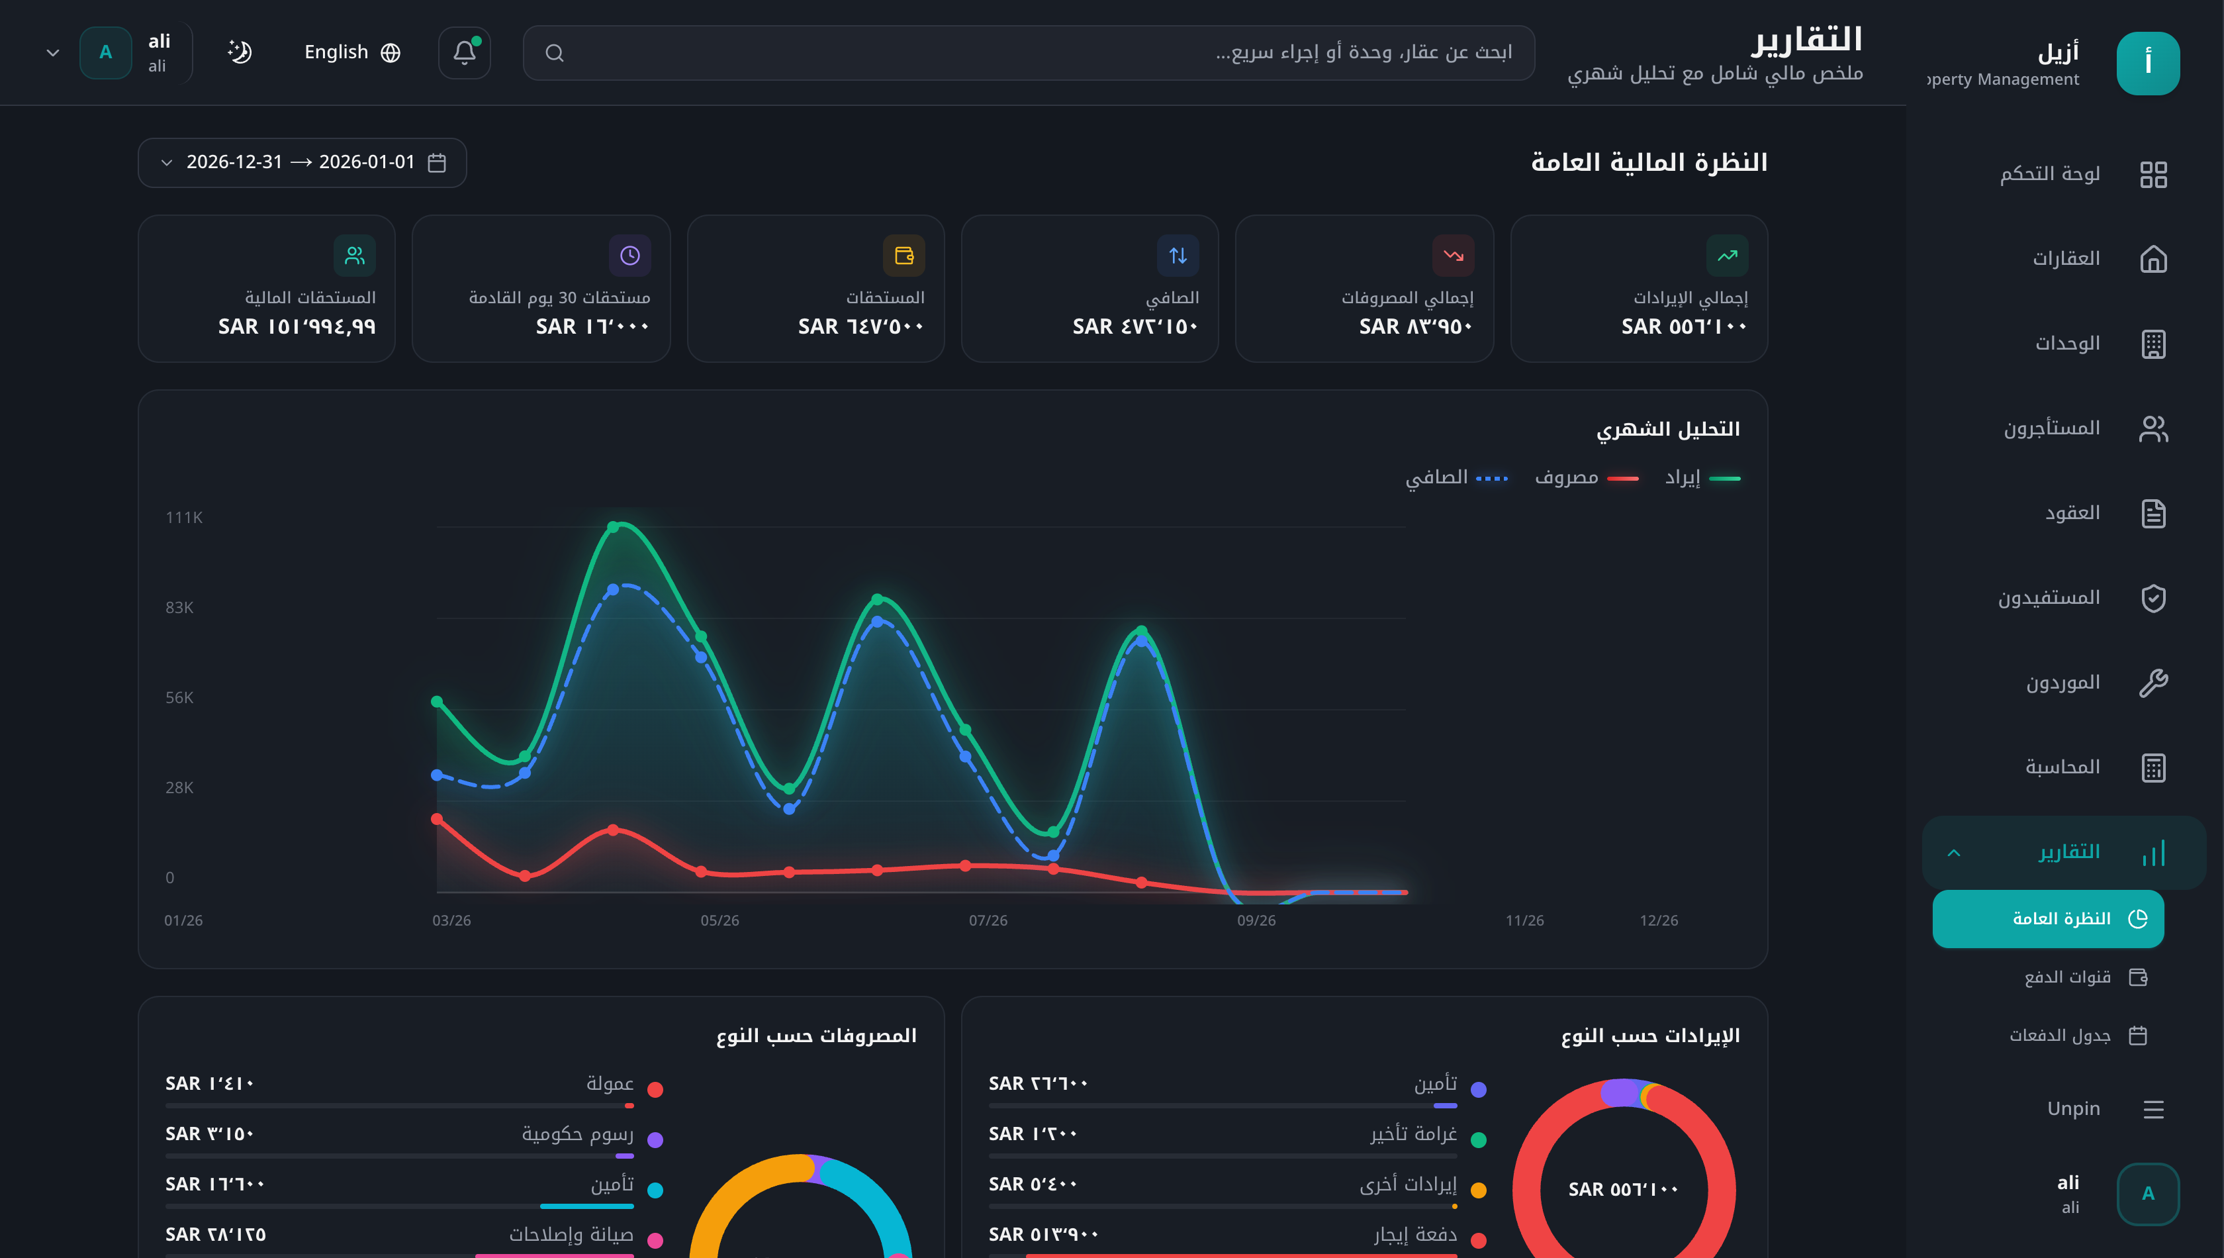Select النظرة العامة overview submenu
Image resolution: width=2224 pixels, height=1258 pixels.
click(x=2048, y=918)
